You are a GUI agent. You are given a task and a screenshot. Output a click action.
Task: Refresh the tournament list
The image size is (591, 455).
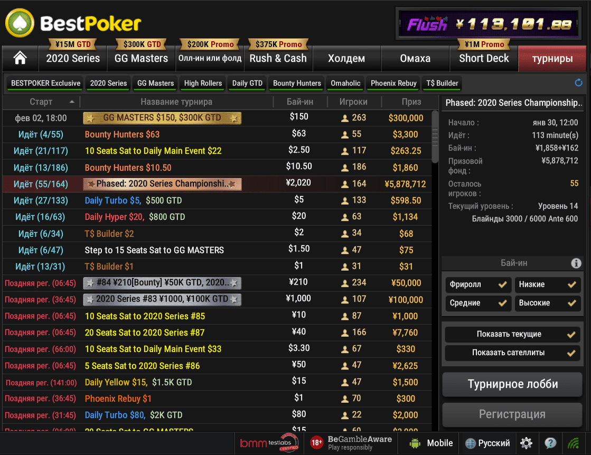click(x=578, y=82)
